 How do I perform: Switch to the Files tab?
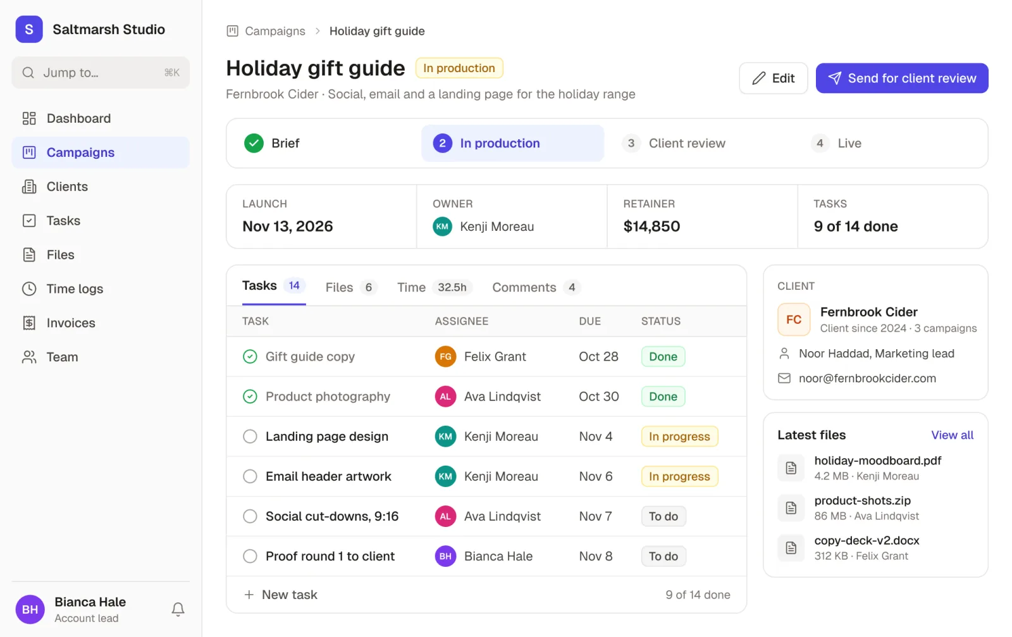click(x=352, y=287)
